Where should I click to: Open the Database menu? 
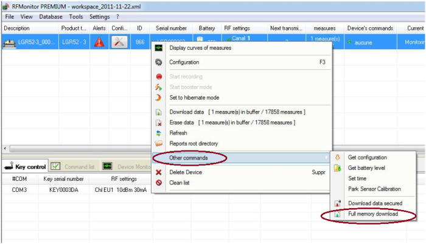51,17
